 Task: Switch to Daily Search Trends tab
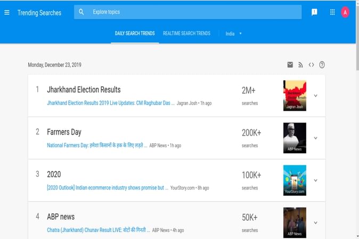click(x=135, y=34)
